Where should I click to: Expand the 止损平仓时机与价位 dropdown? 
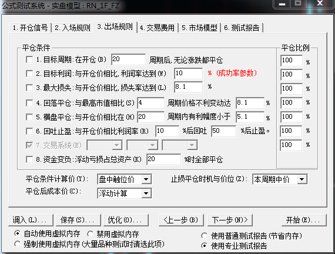click(x=280, y=179)
